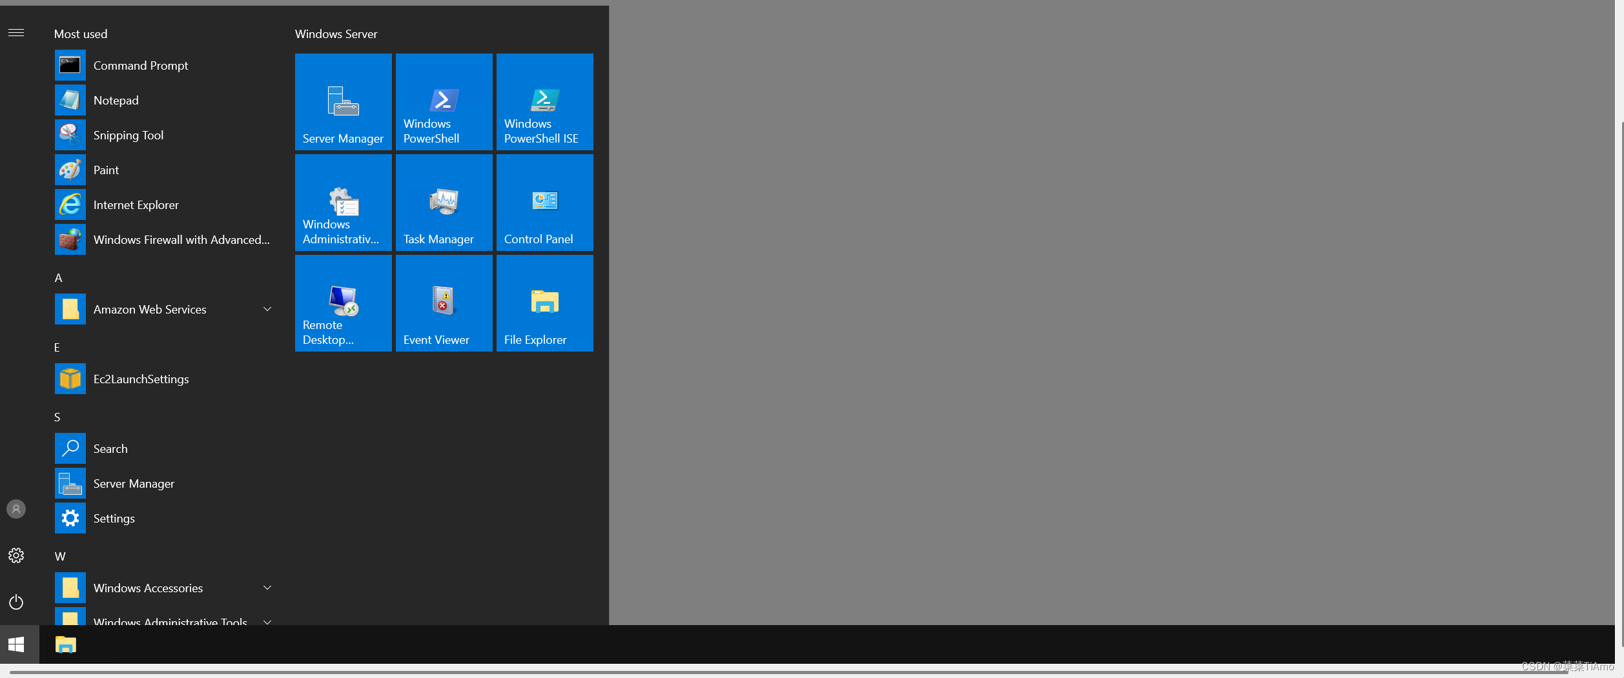Image resolution: width=1624 pixels, height=678 pixels.
Task: Click the Server Manager icon in the S list
Action: point(70,483)
